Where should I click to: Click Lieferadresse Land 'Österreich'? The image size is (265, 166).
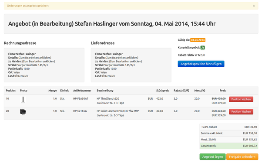tap(108, 76)
